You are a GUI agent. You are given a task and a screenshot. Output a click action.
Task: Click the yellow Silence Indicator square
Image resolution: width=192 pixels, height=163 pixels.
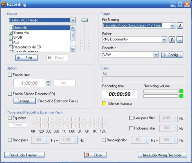click(x=104, y=103)
